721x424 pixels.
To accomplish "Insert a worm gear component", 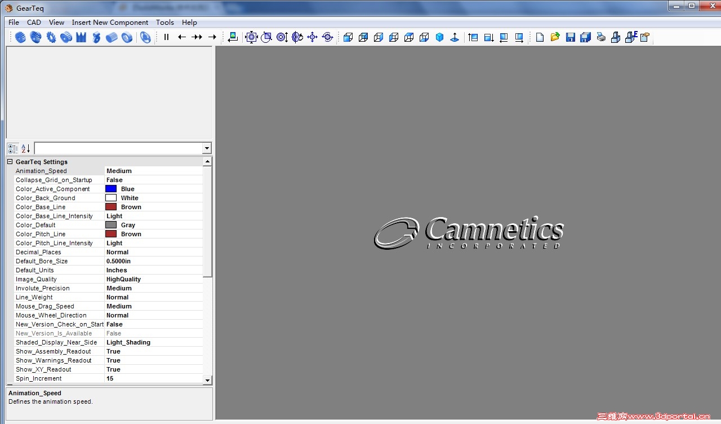I will click(96, 37).
